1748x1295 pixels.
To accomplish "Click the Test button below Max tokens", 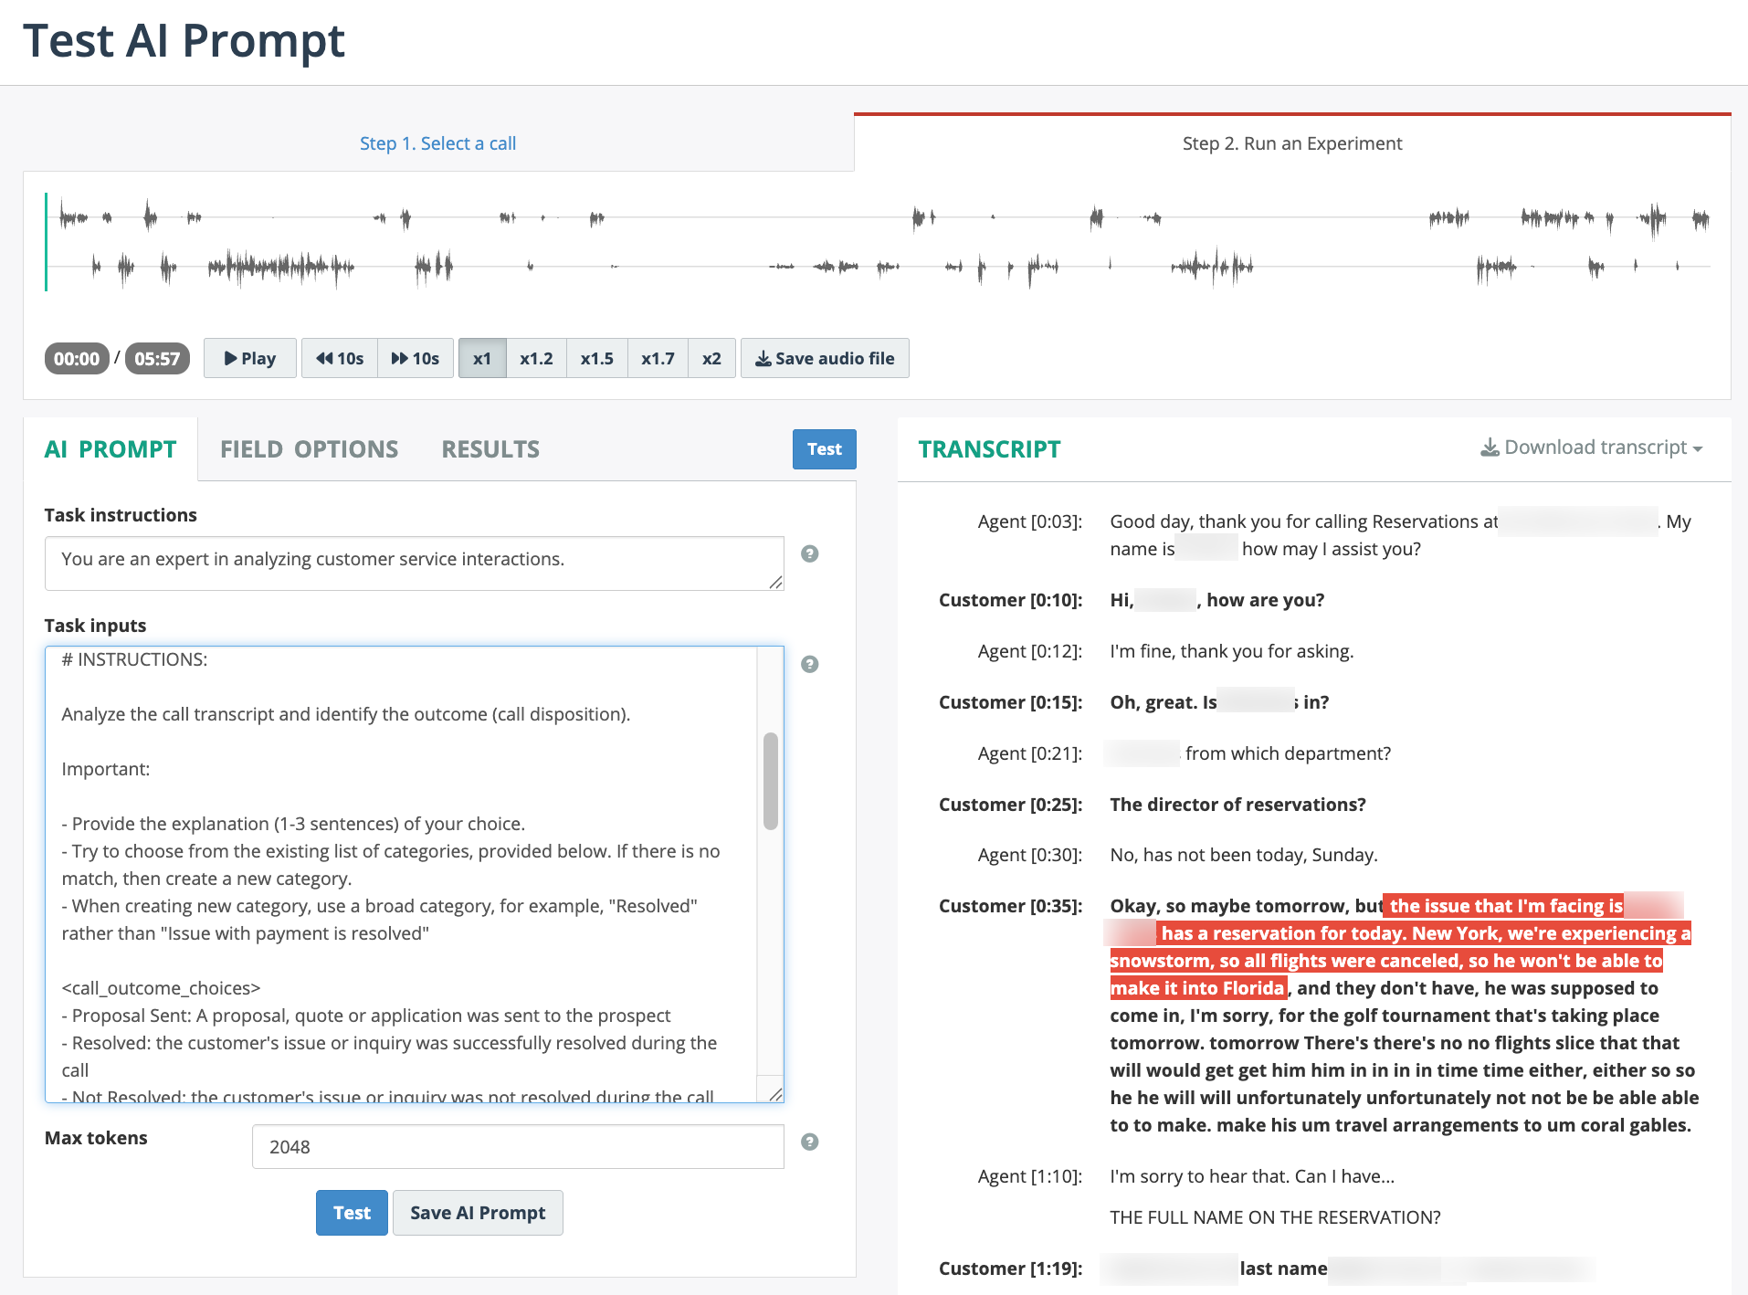I will 352,1213.
